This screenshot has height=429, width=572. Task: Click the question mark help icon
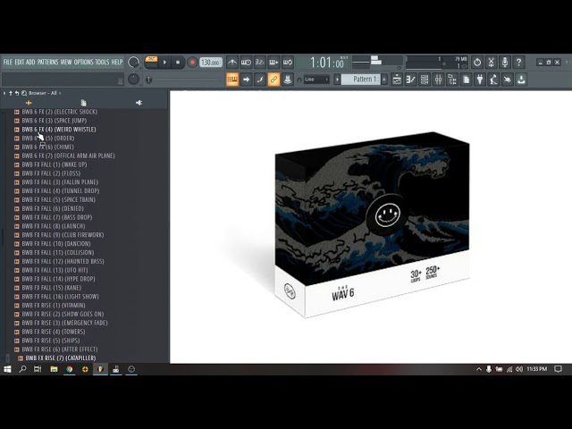(518, 63)
